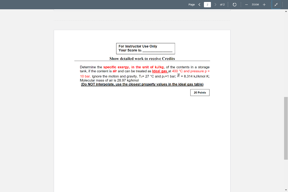Click the ZOOM toolbar label

255,4
